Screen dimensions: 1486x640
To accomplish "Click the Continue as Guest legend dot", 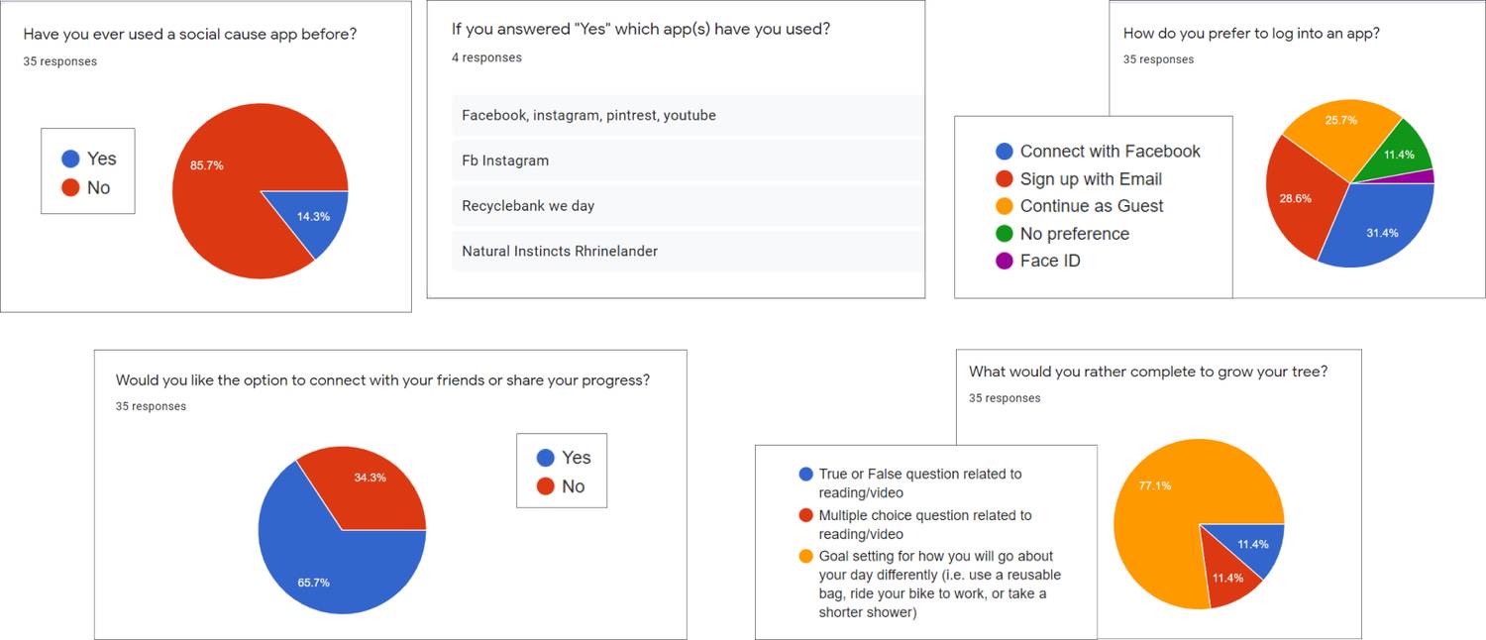I will pos(1004,206).
